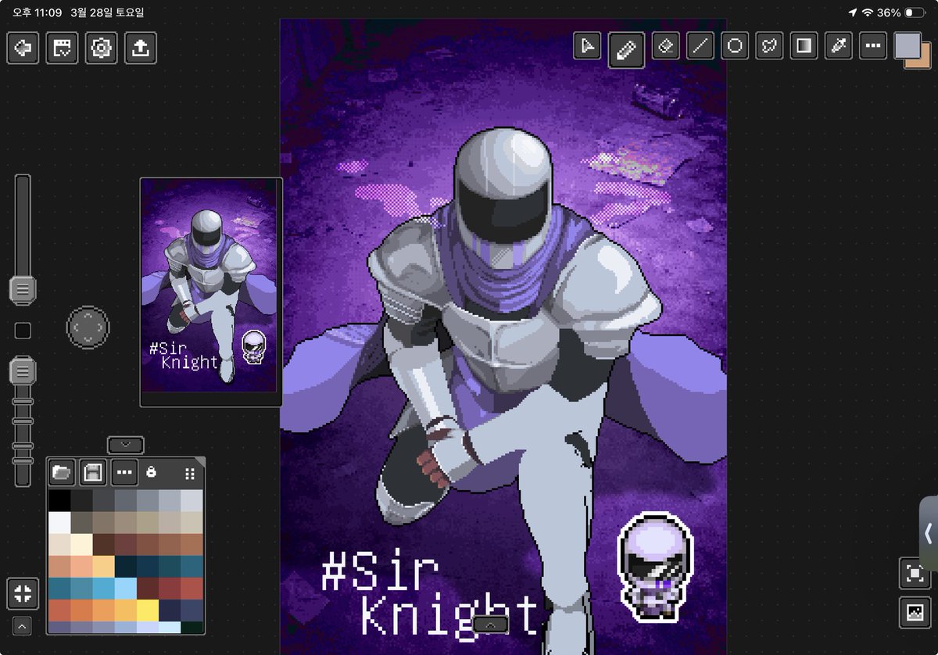The height and width of the screenshot is (655, 938).
Task: Select the Gradient tool
Action: click(804, 46)
